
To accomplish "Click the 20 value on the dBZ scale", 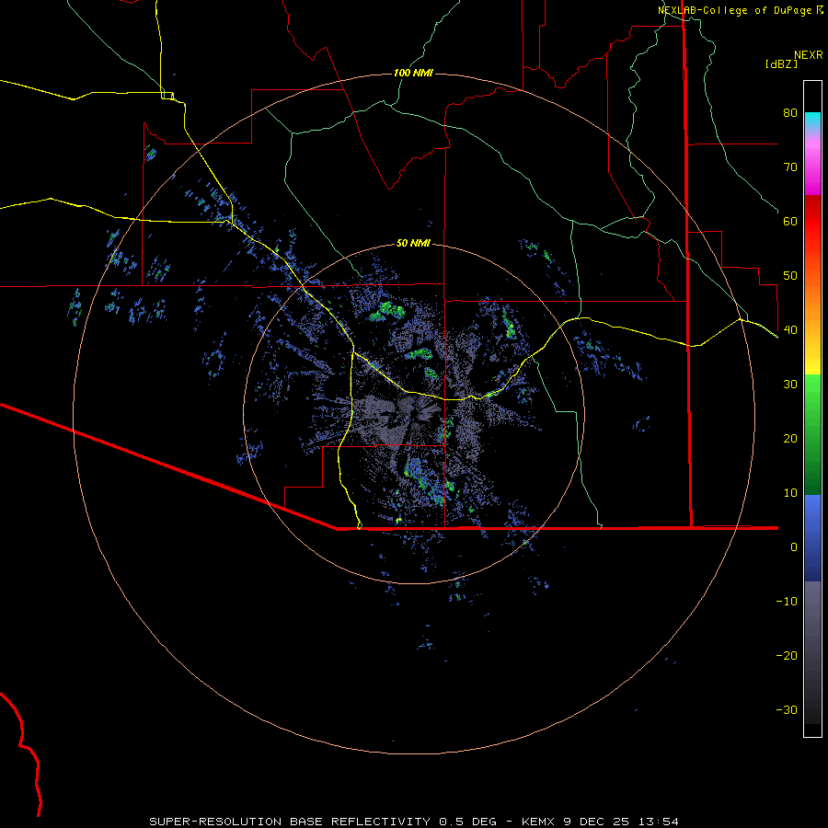I will coord(790,438).
